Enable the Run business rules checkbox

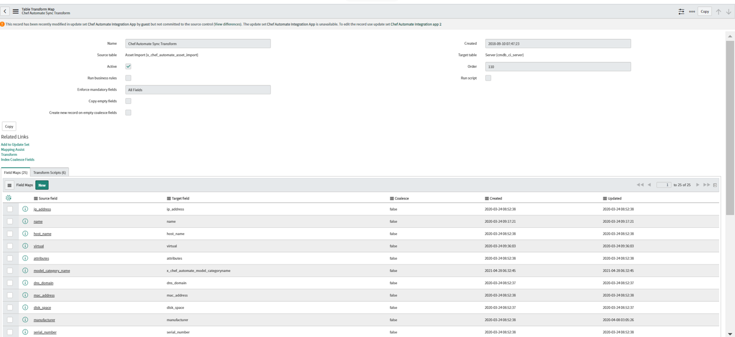click(128, 77)
